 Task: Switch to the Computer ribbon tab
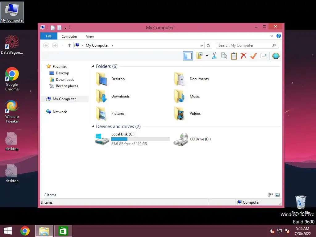(x=69, y=36)
